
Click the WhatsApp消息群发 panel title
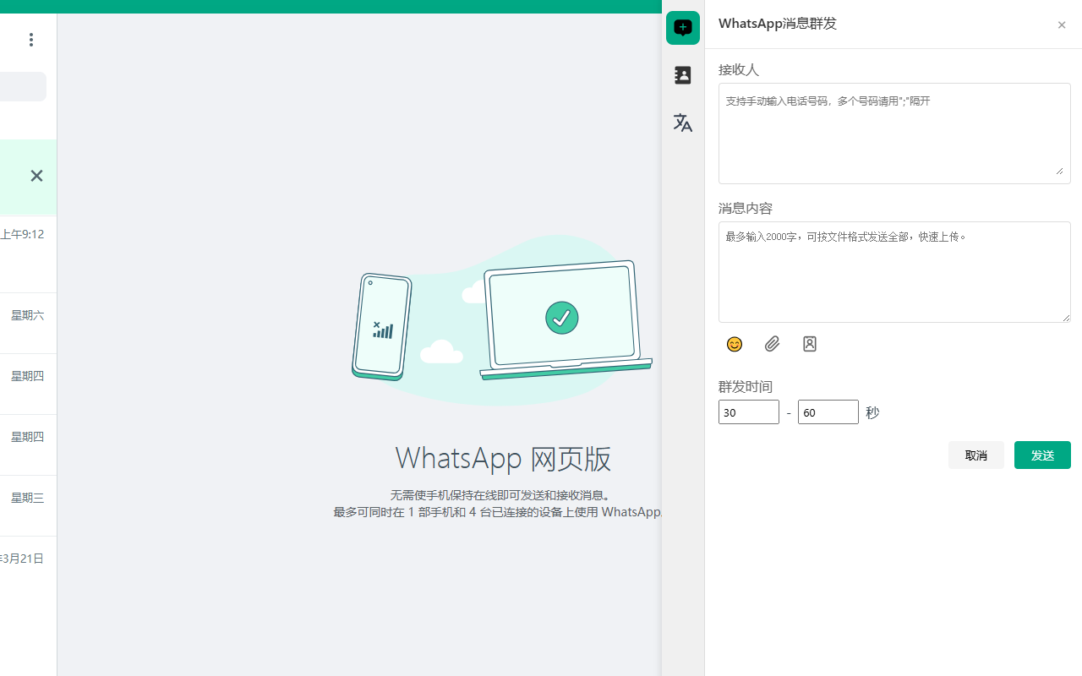[x=778, y=24]
